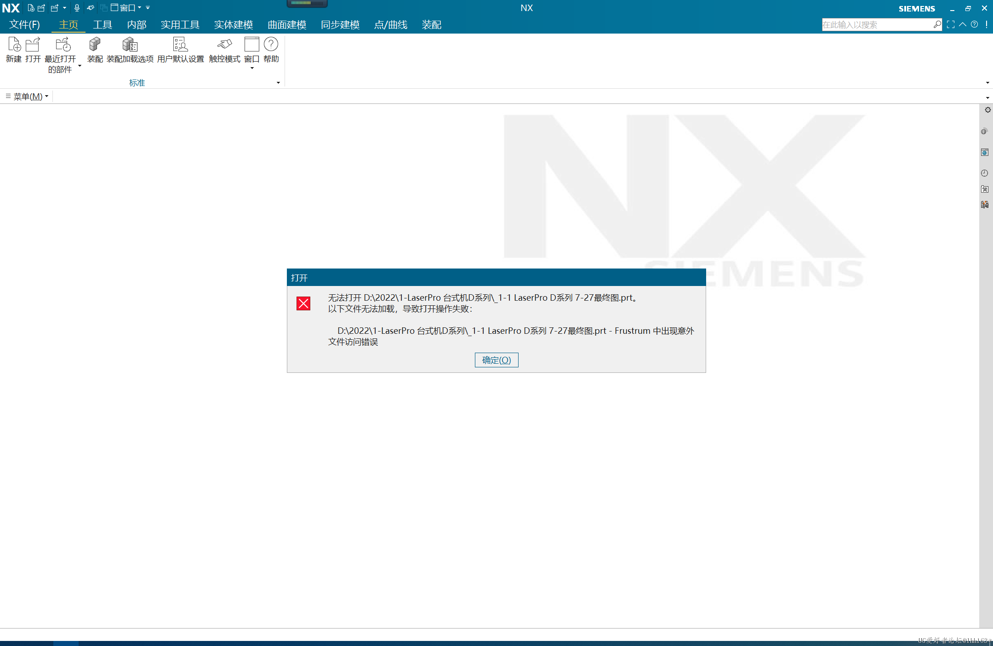Viewport: 993px width, 646px height.
Task: Open History clock resource tab
Action: (984, 173)
